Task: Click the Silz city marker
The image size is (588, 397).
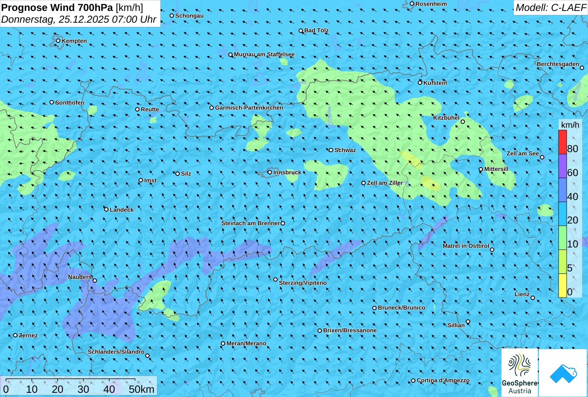Action: click(177, 174)
